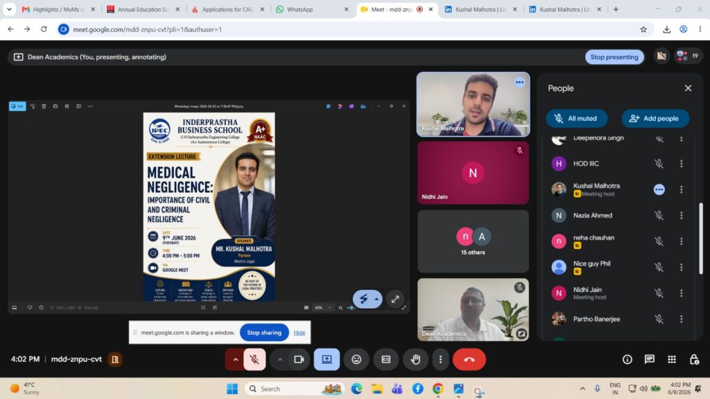Open the activities grid icon

[671, 359]
